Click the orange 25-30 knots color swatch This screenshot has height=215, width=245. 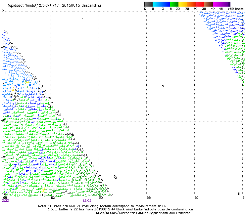pyautogui.click(x=191, y=4)
